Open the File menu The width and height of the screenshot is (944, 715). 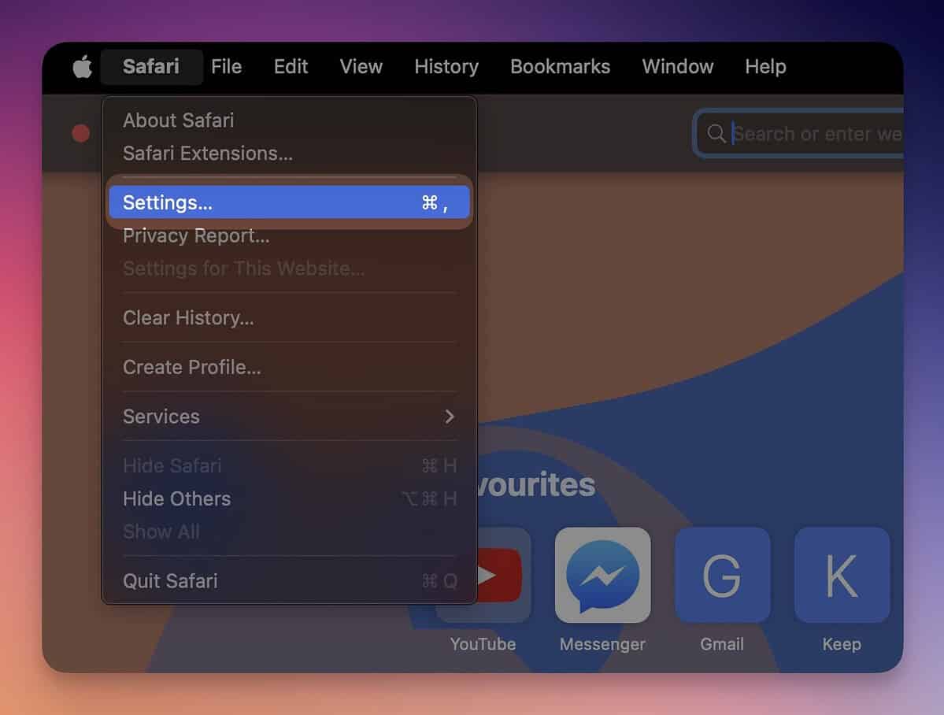pyautogui.click(x=226, y=67)
